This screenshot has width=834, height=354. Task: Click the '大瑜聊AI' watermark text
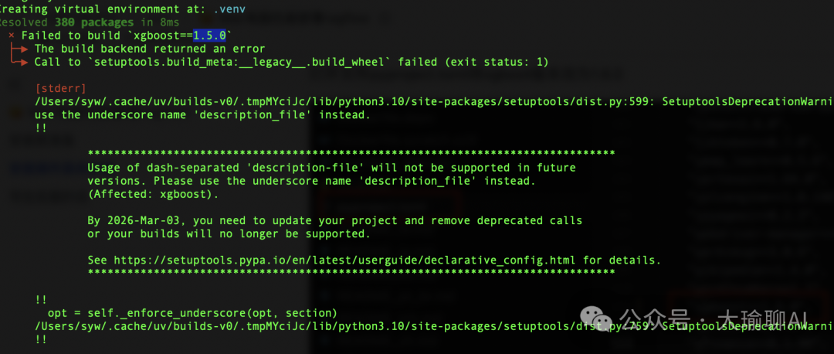[763, 319]
